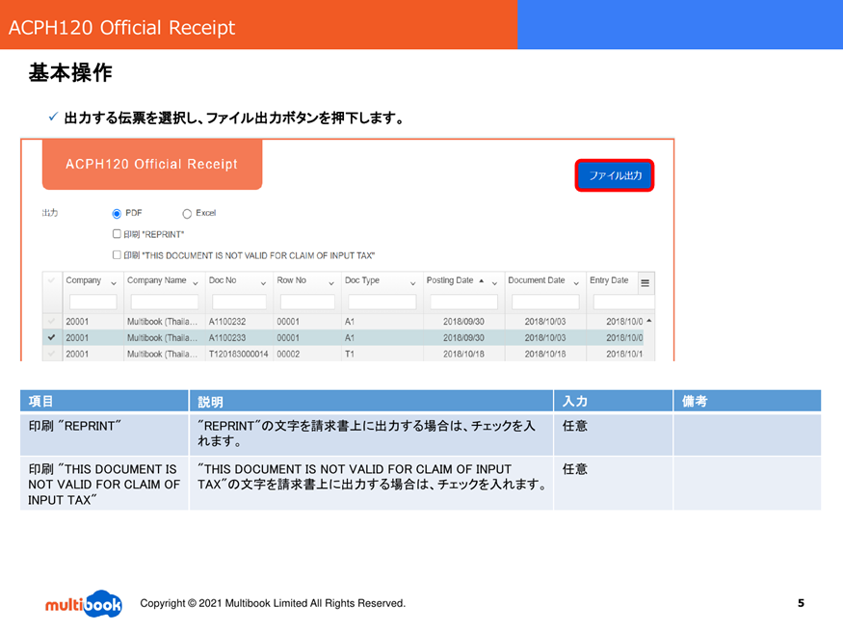The width and height of the screenshot is (843, 632).
Task: Tick the row checkbox for Doc No A1100232
Action: 52,322
